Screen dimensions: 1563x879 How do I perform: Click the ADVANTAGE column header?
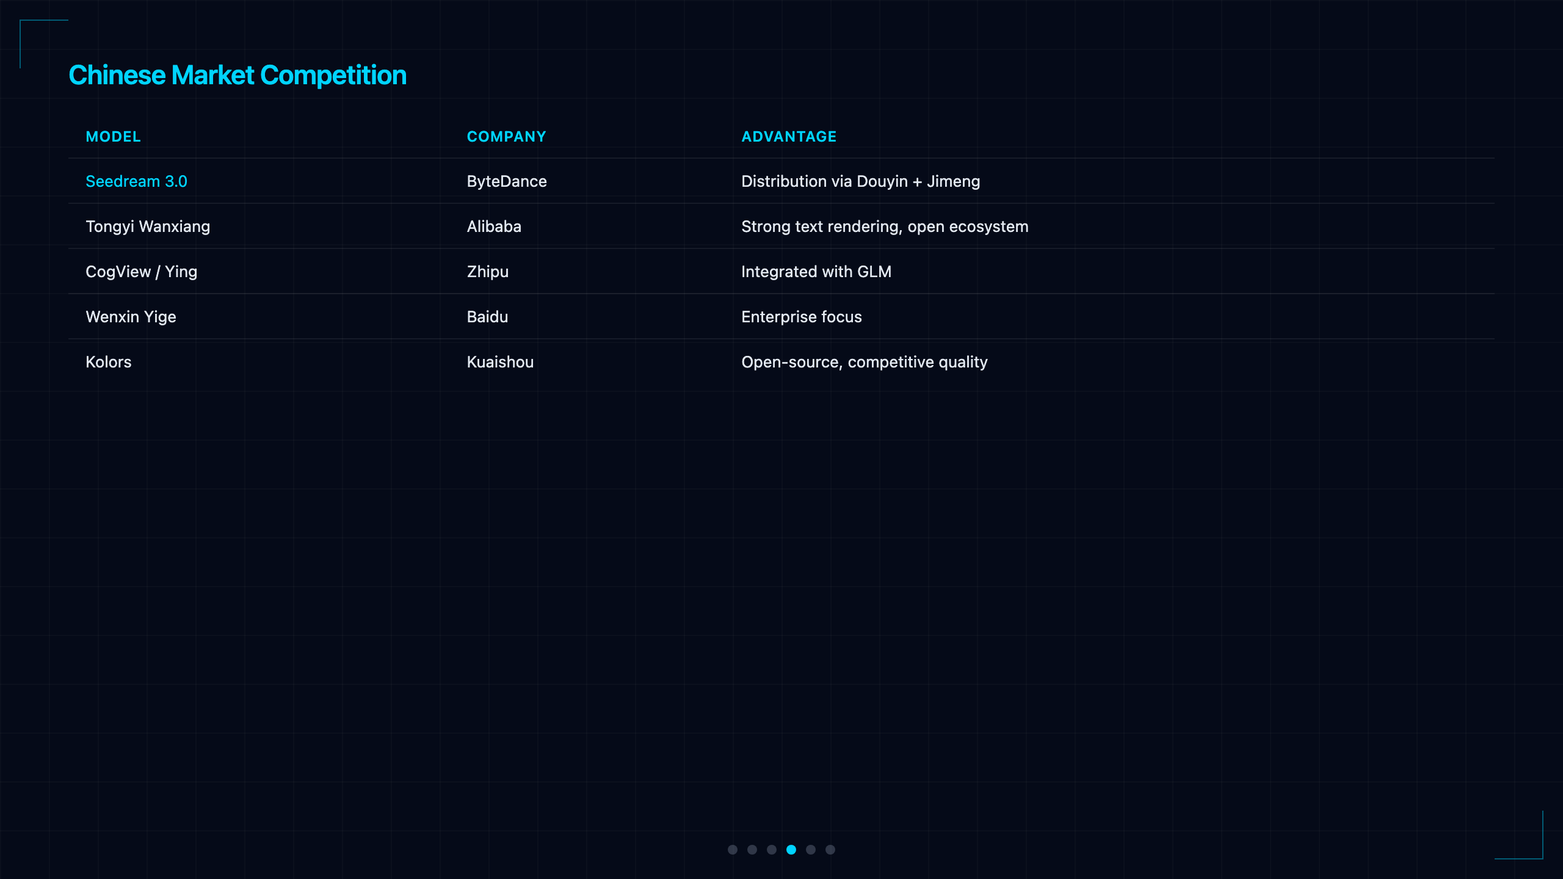(x=789, y=137)
